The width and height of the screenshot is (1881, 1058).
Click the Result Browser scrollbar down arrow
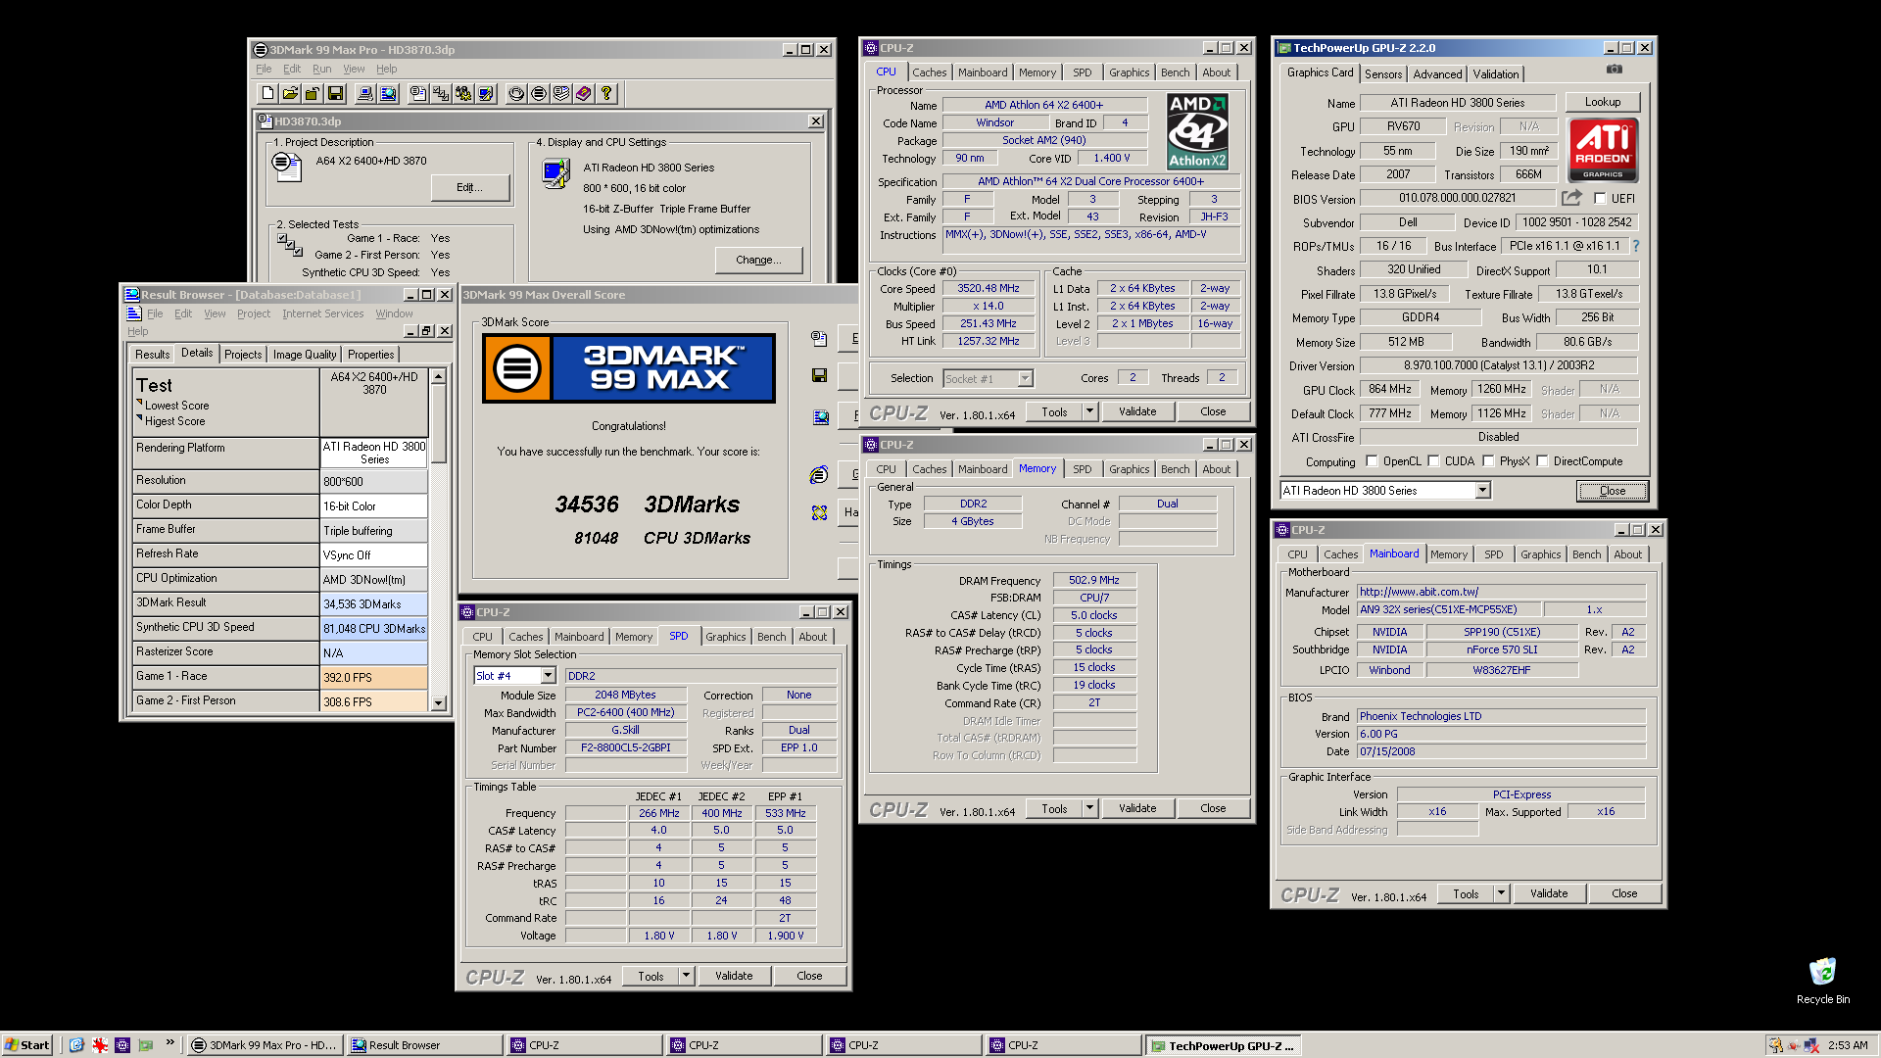pos(438,703)
